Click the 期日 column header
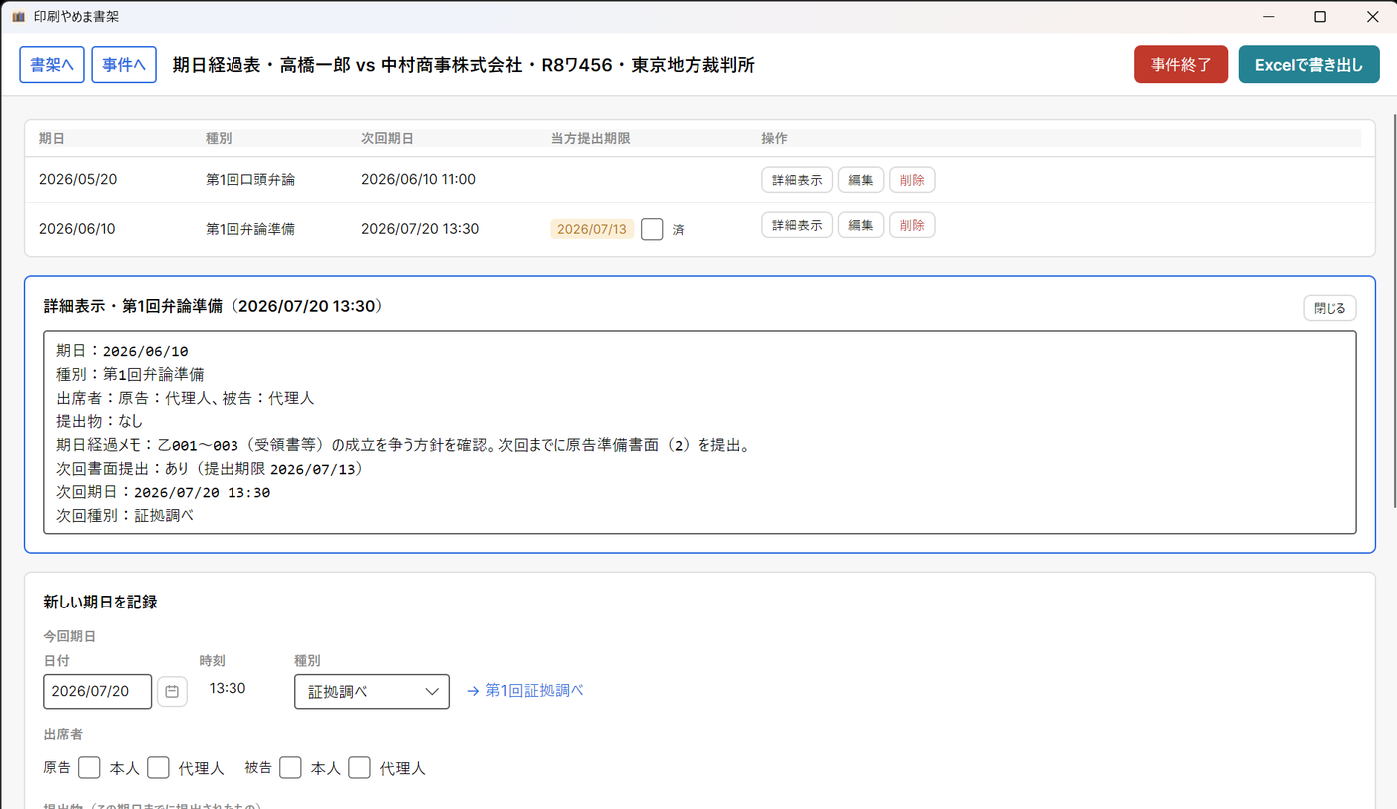This screenshot has height=809, width=1397. [51, 138]
